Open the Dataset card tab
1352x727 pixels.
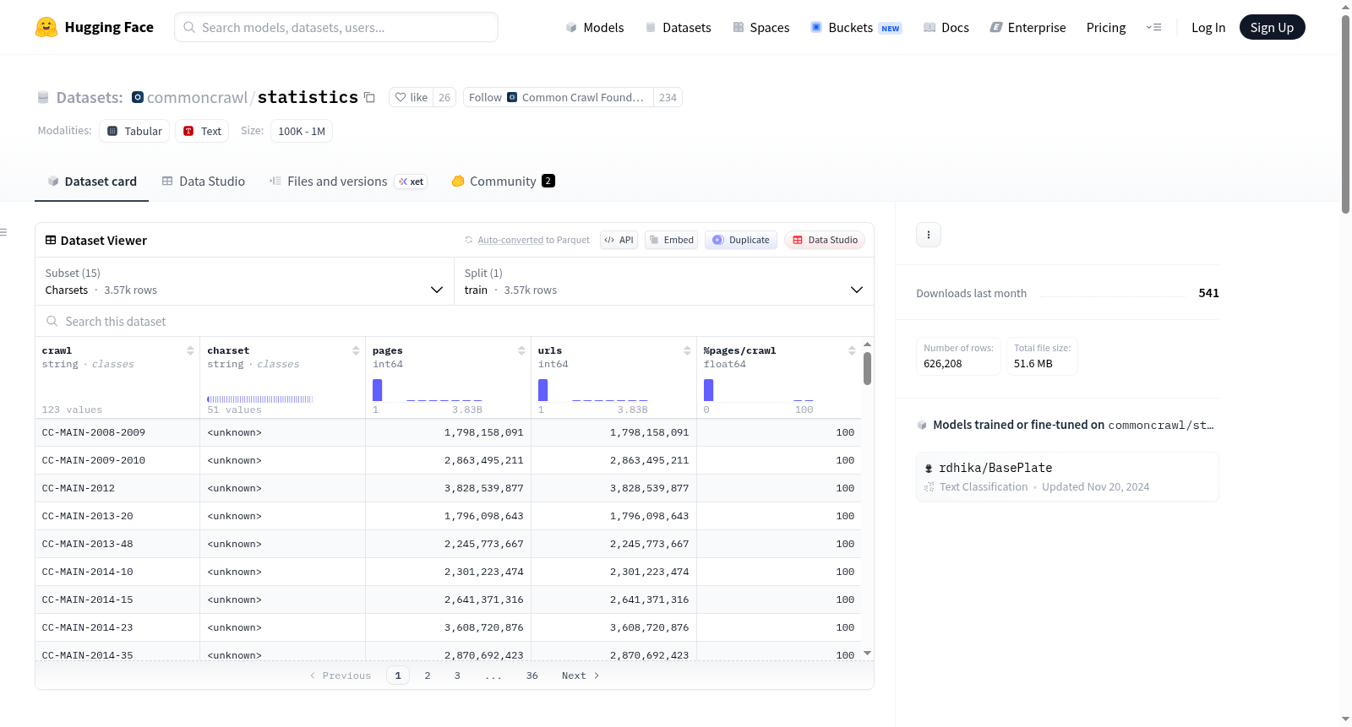click(92, 182)
